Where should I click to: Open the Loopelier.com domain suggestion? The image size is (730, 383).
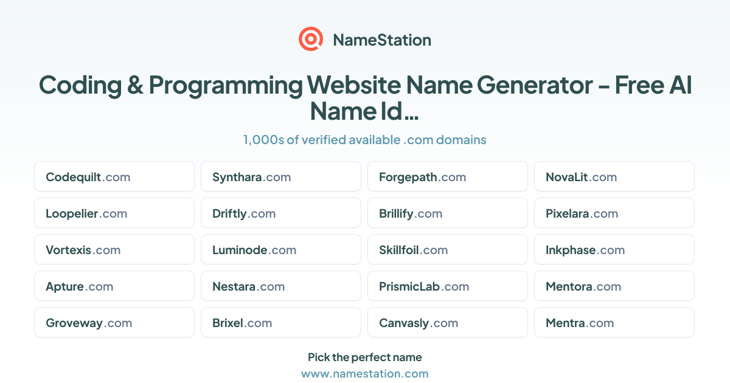(114, 213)
